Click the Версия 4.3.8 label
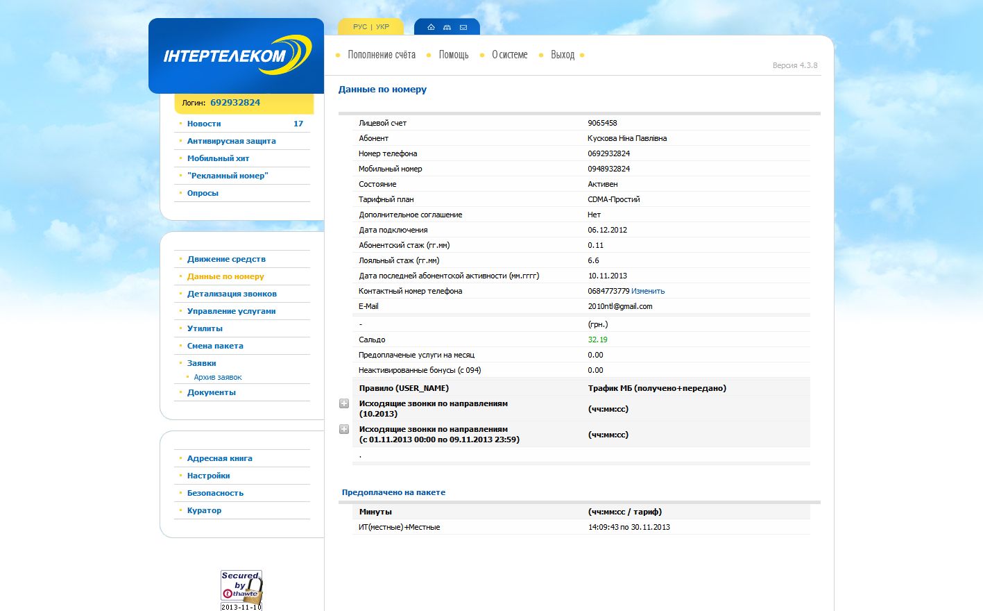Image resolution: width=983 pixels, height=611 pixels. (x=795, y=65)
